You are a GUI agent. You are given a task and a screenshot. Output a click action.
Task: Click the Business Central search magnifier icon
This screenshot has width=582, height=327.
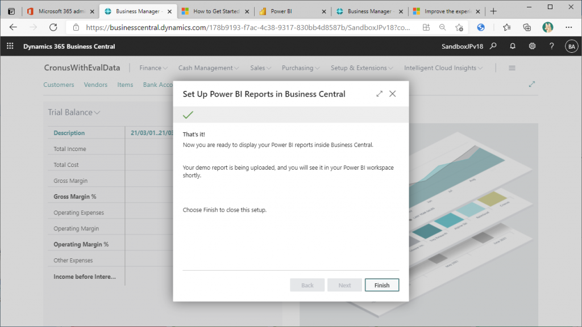(x=493, y=46)
